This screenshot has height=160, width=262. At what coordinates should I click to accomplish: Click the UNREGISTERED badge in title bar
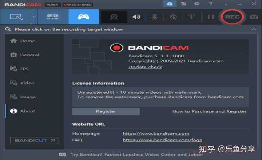coord(78,5)
